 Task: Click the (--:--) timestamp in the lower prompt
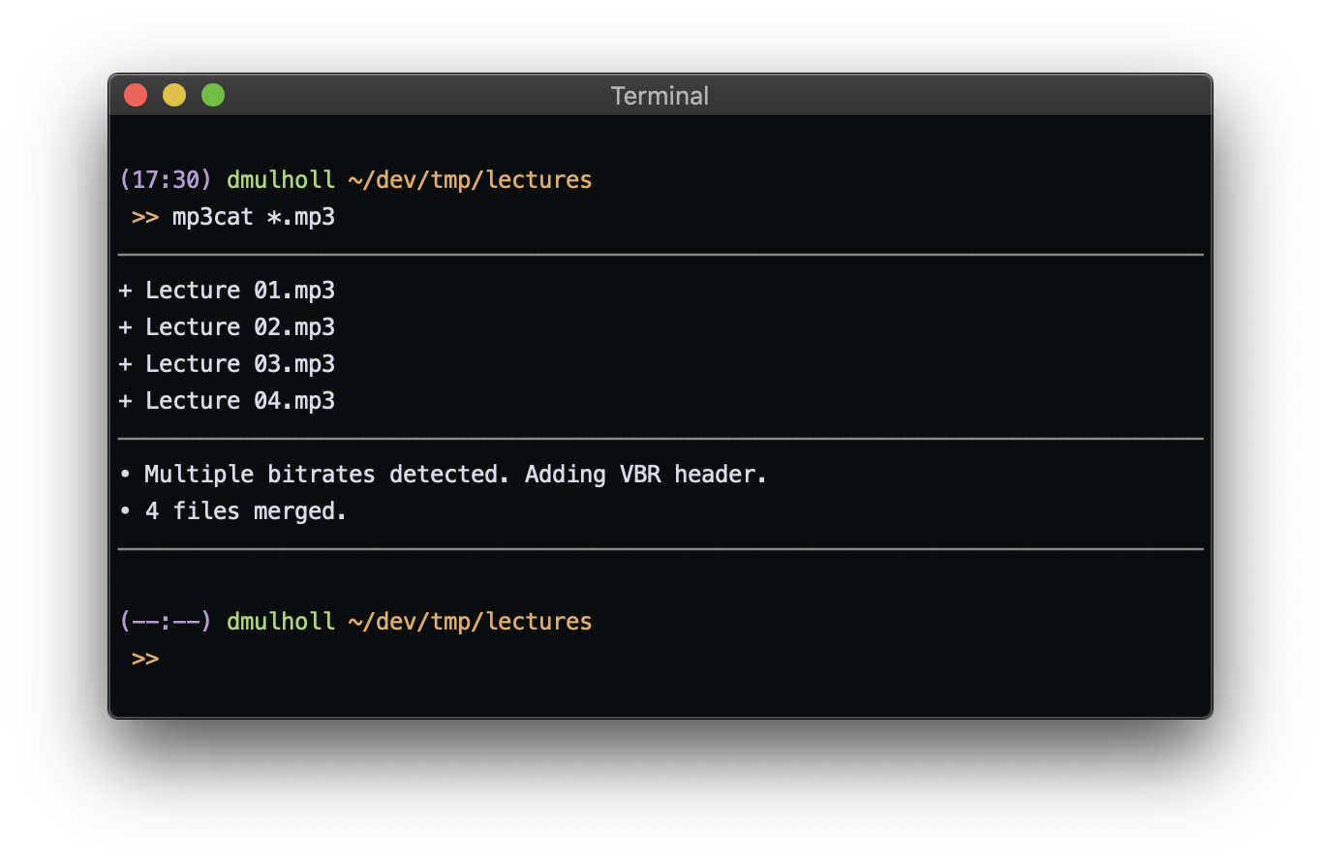165,622
